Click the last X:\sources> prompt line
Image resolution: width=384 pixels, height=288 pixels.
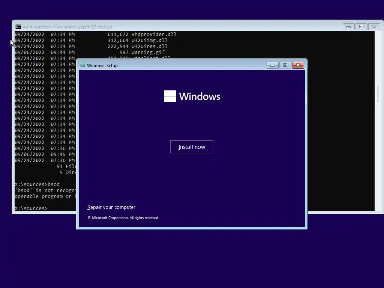pyautogui.click(x=31, y=208)
